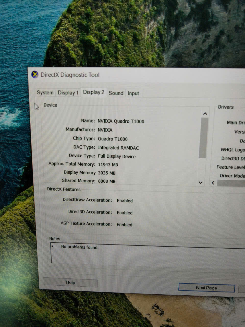Click the total memory value '11943 MB'
This screenshot has width=245, height=327.
pyautogui.click(x=108, y=165)
